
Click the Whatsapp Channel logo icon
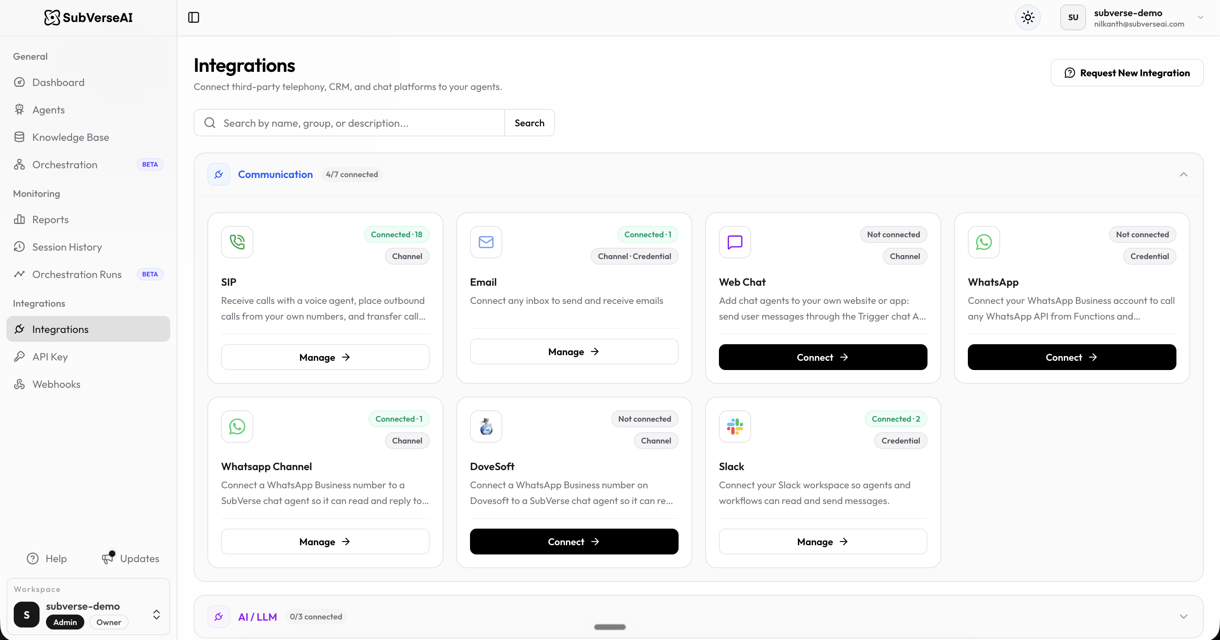(237, 427)
